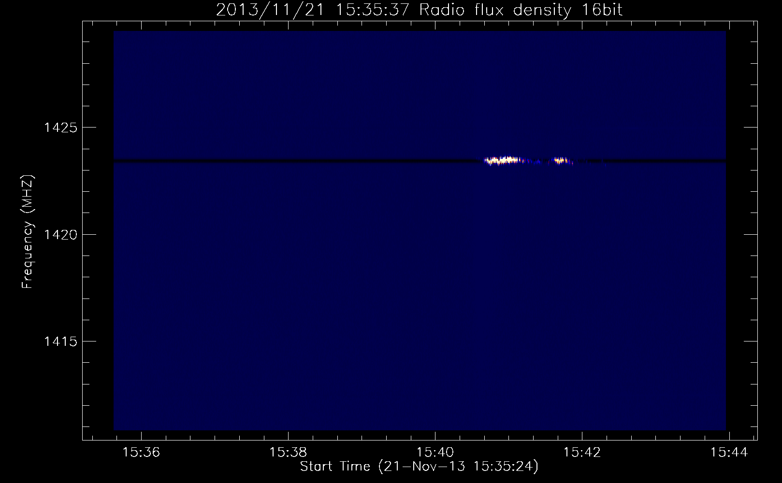Screen dimensions: 782x483
Task: Click the smaller bright burst near 15:41:40
Action: 561,160
